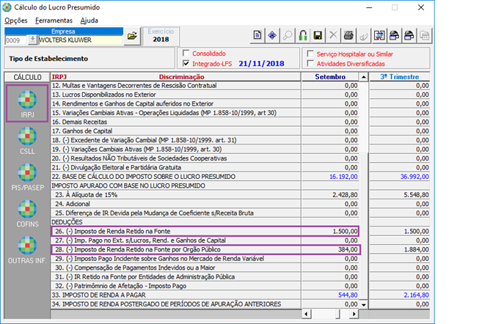Click row 22 BASE DE CÁLCULO DO IMPOSTO
The image size is (493, 324).
tap(176, 177)
